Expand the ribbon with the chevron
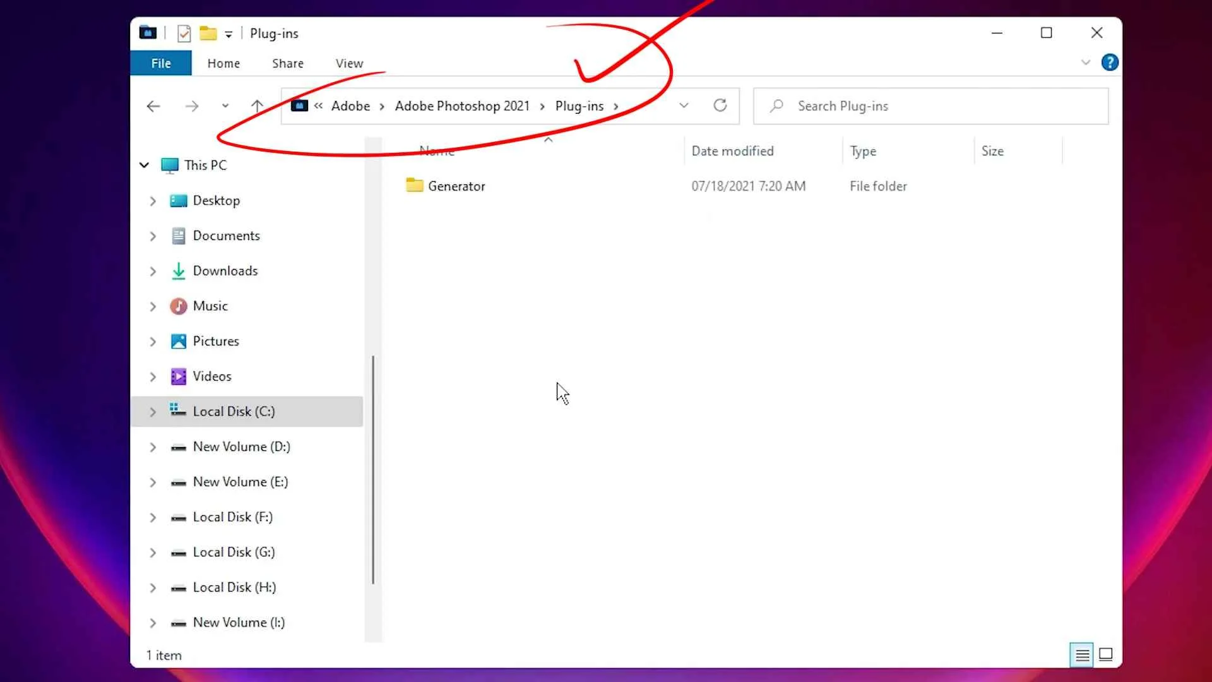 (x=1086, y=63)
